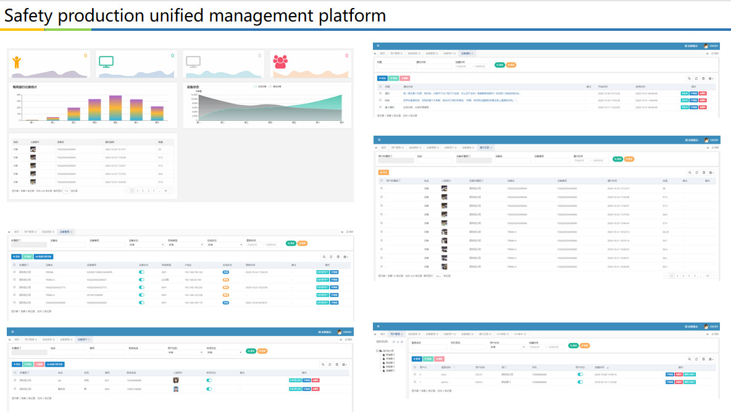This screenshot has width=731, height=415.
Task: Open page size dropdown below access records table
Action: pyautogui.click(x=438, y=276)
